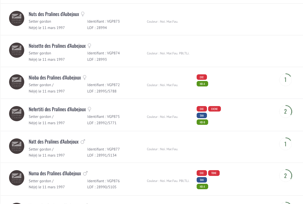Click the Centrale Canine avatar beside Numa

pos(17,178)
